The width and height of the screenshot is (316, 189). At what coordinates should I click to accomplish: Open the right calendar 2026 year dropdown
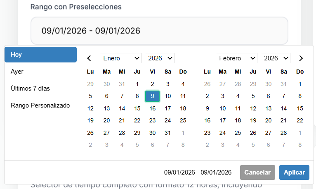tap(275, 58)
